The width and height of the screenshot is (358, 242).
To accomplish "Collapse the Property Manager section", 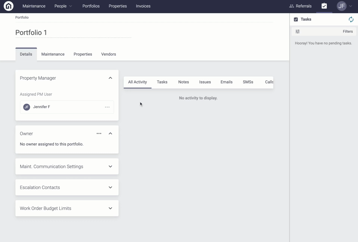I will coord(110,78).
